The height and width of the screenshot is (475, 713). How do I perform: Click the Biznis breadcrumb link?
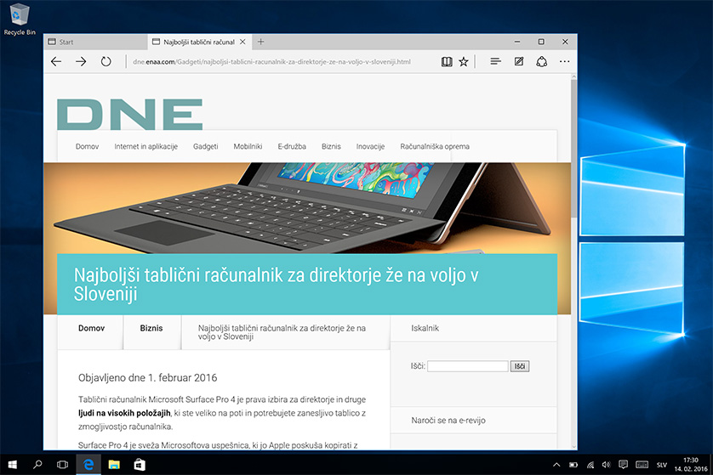[151, 328]
